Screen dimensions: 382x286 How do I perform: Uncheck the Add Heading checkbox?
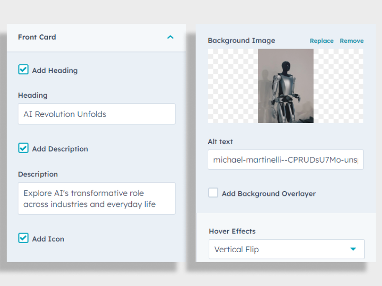(23, 70)
